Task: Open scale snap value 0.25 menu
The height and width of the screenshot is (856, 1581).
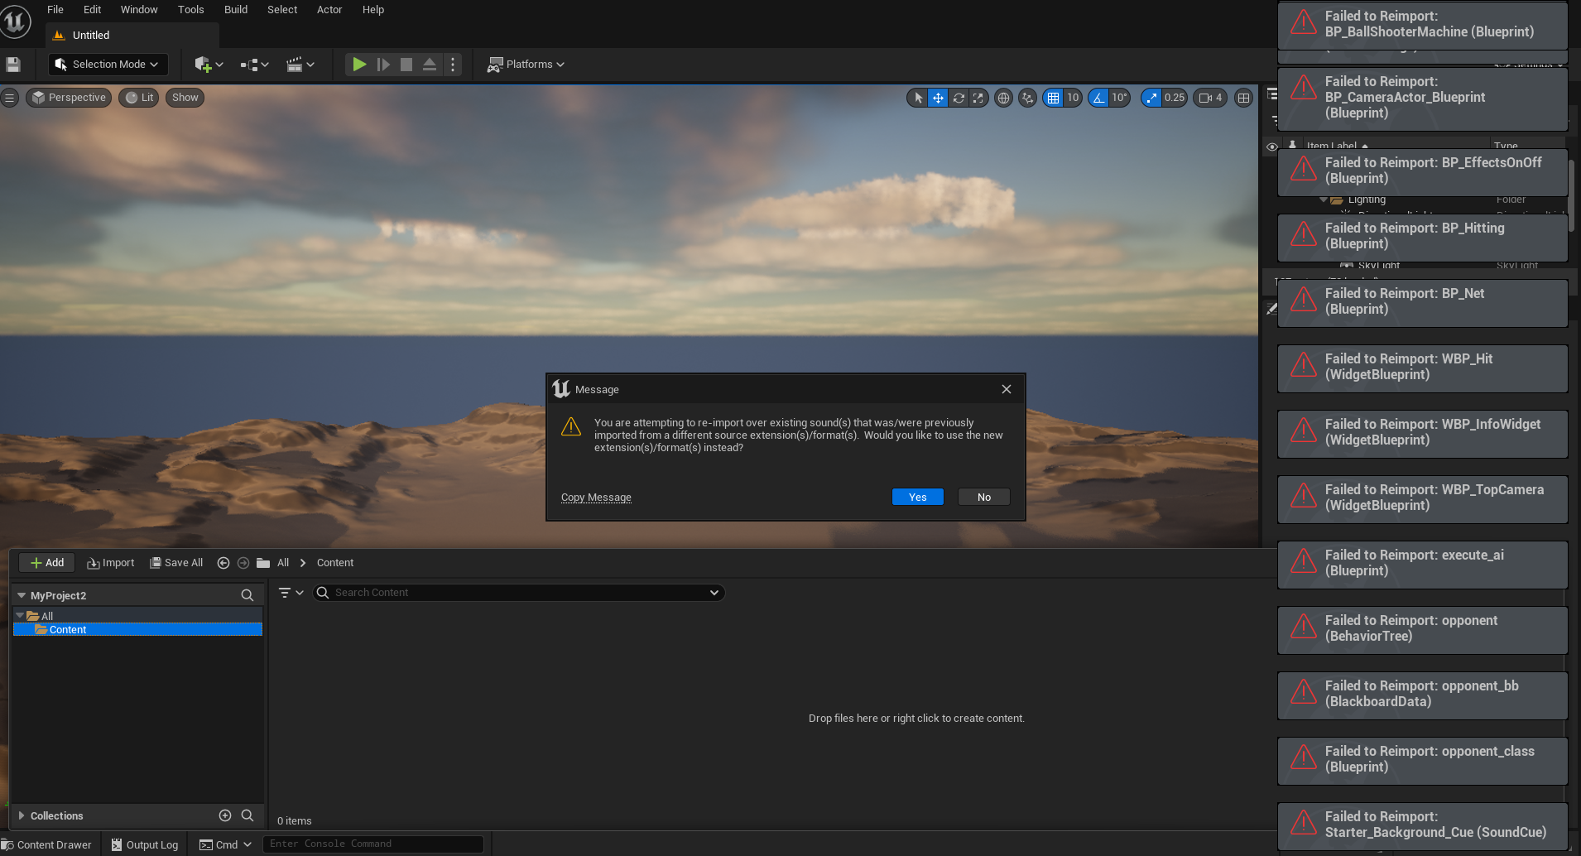Action: (1175, 98)
